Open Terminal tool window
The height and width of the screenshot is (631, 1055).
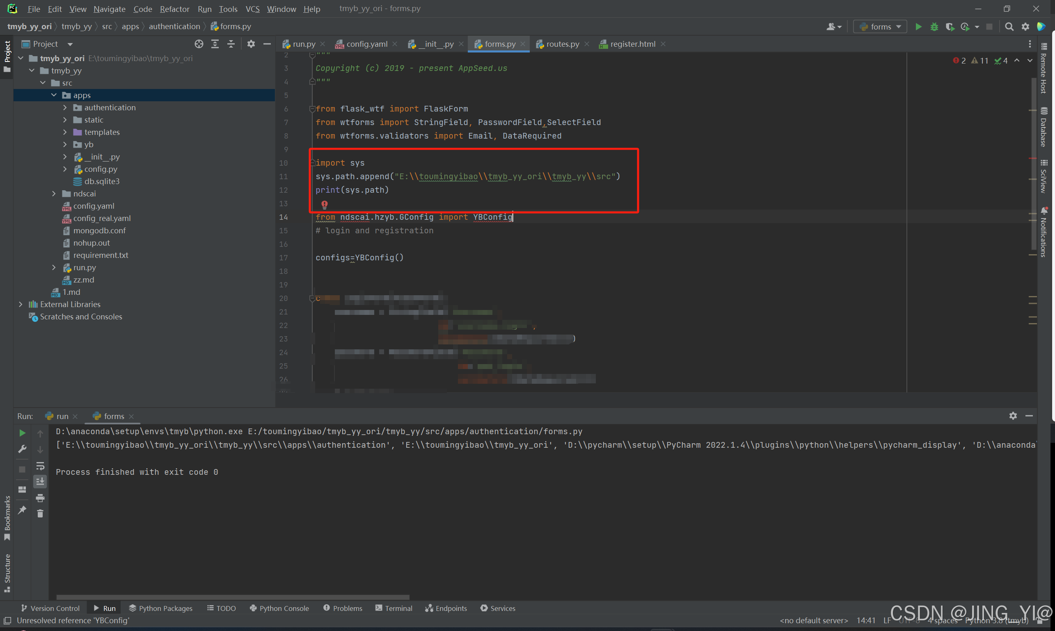tap(394, 608)
